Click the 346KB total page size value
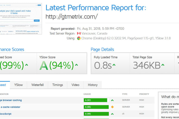This screenshot has height=119, width=179. pyautogui.click(x=147, y=65)
